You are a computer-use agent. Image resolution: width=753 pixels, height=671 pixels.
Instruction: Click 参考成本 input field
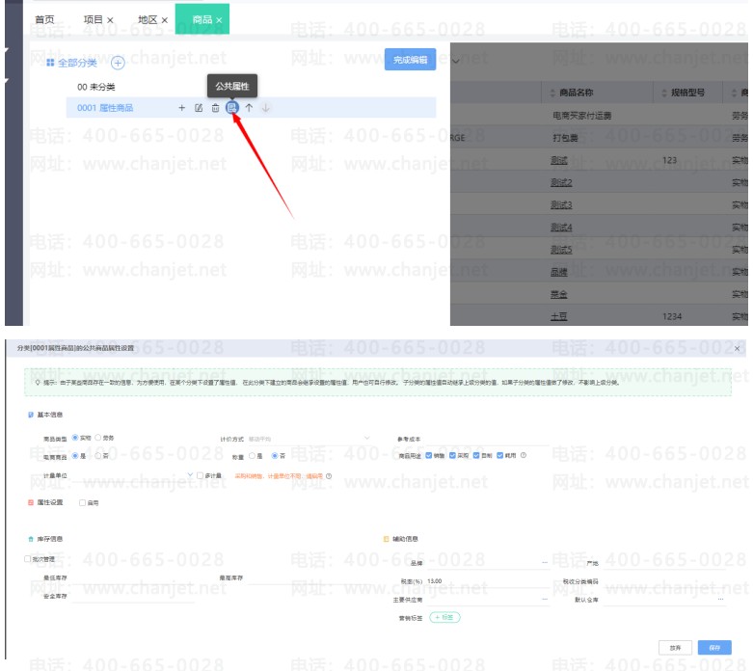[486, 439]
